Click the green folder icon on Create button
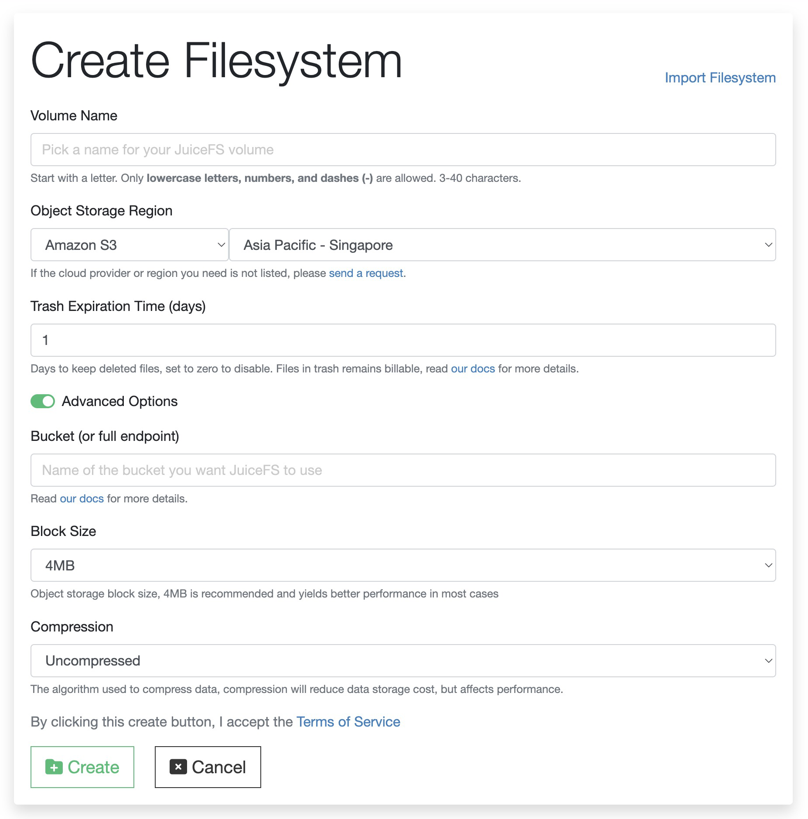 (54, 767)
